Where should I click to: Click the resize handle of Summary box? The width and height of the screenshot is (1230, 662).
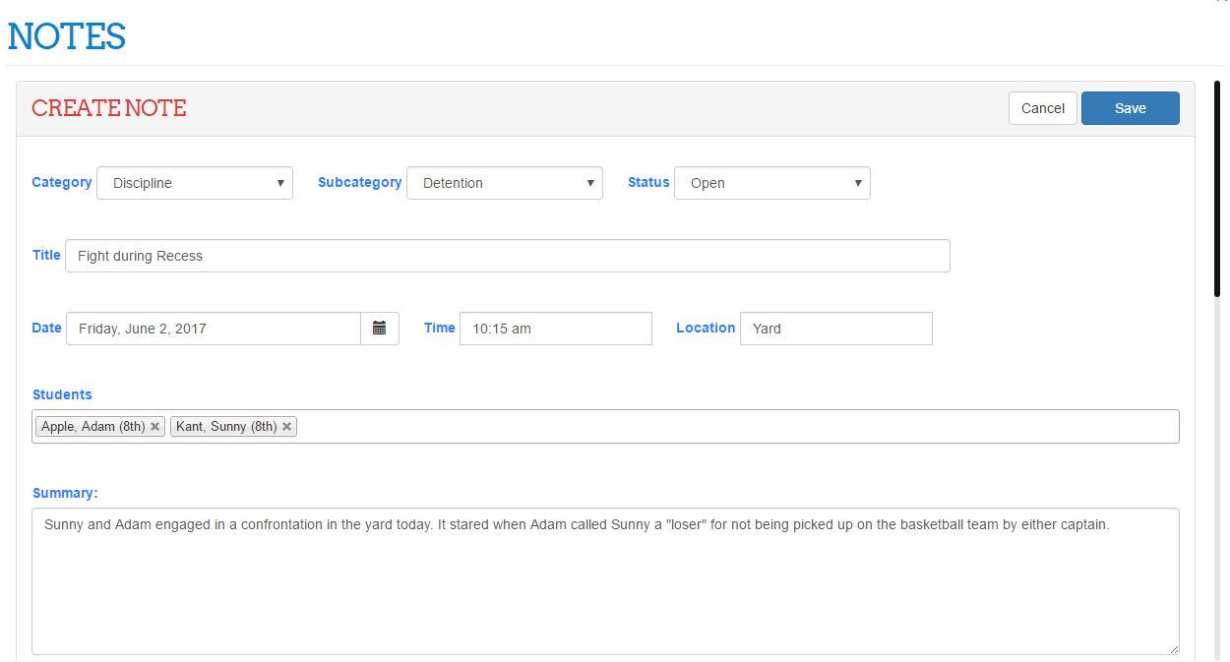(1173, 648)
